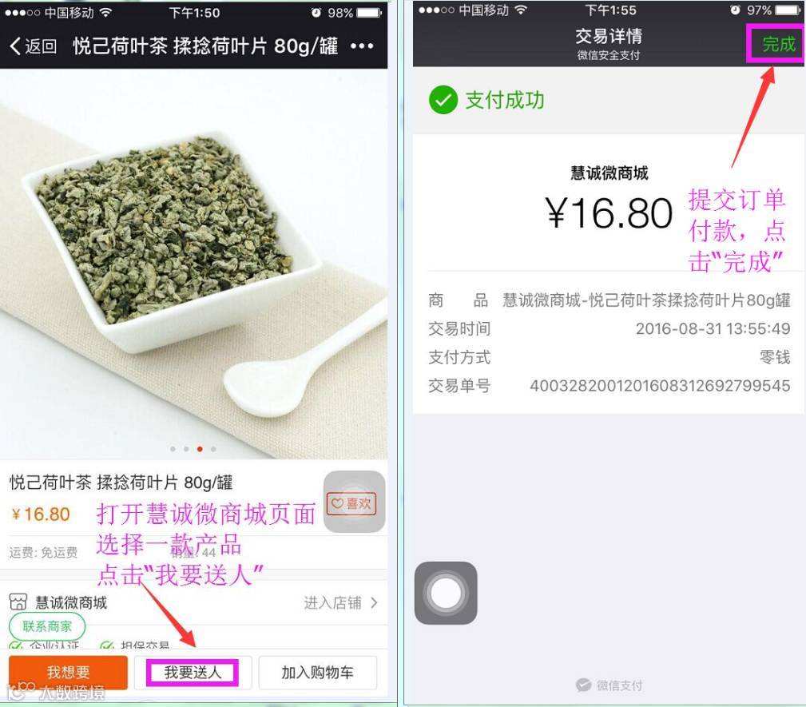Tap the Wi-Fi icon in right status bar

(x=521, y=10)
